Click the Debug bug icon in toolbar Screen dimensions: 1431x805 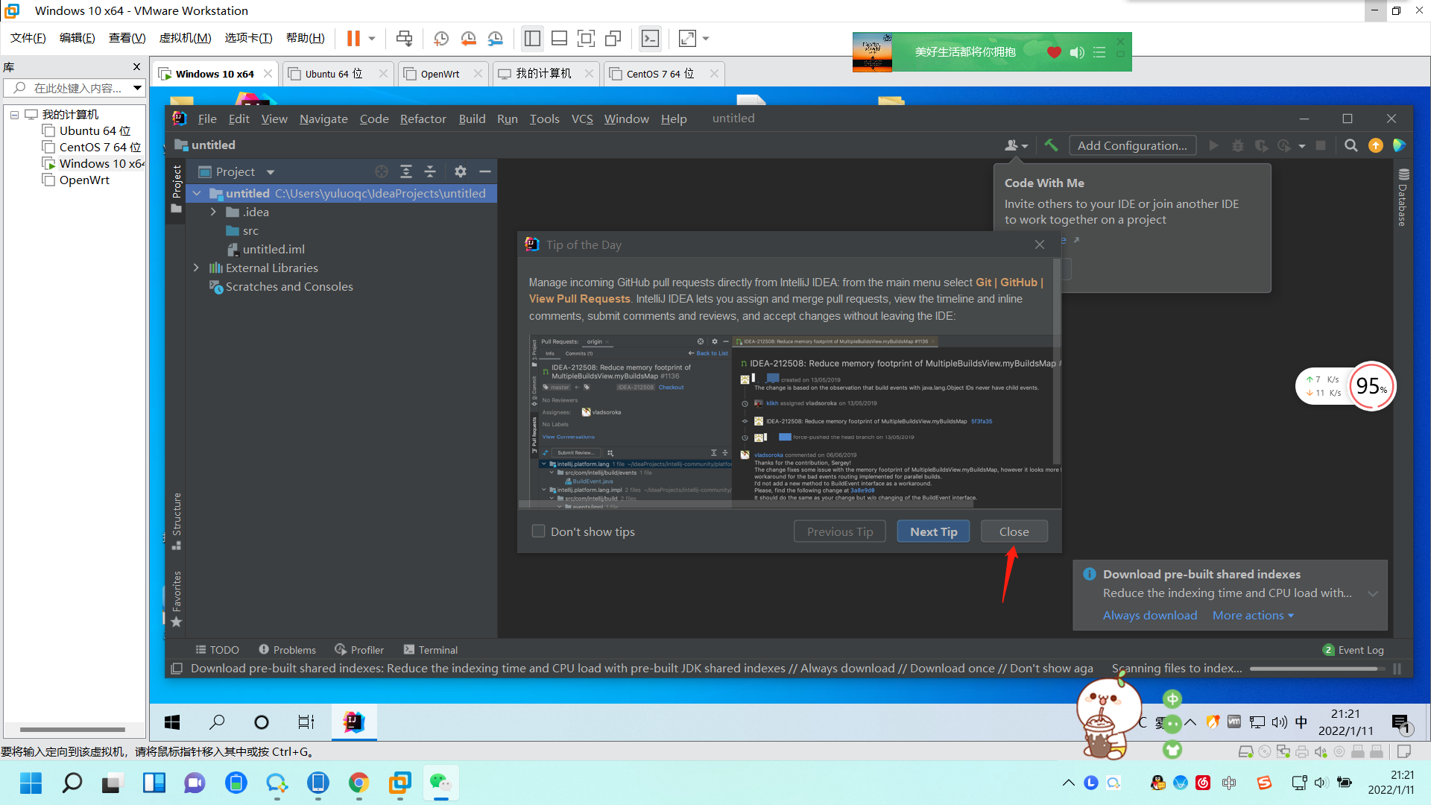pyautogui.click(x=1237, y=145)
